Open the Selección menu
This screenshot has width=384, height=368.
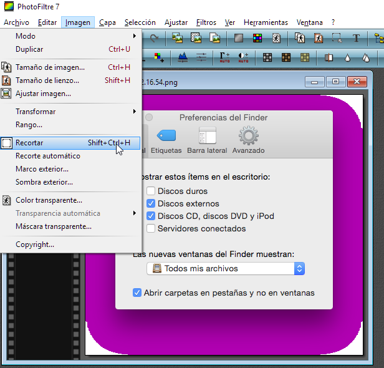pyautogui.click(x=140, y=22)
